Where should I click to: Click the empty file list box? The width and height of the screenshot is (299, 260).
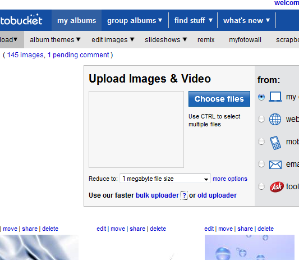point(136,129)
